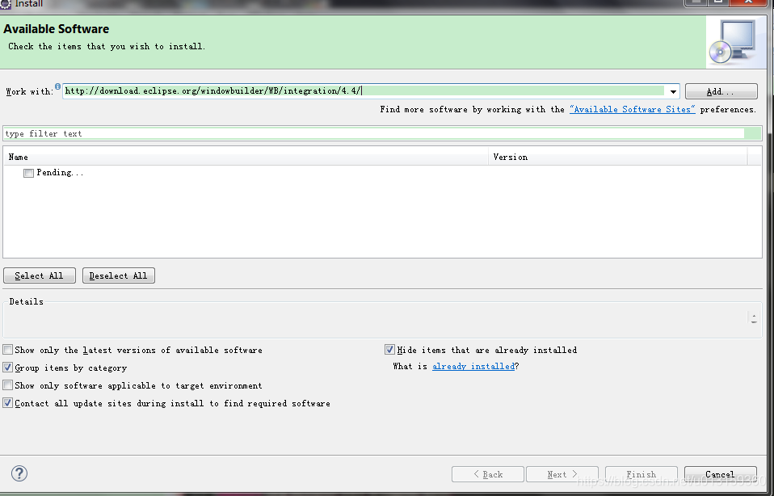Click the Next button
The width and height of the screenshot is (774, 496).
562,474
